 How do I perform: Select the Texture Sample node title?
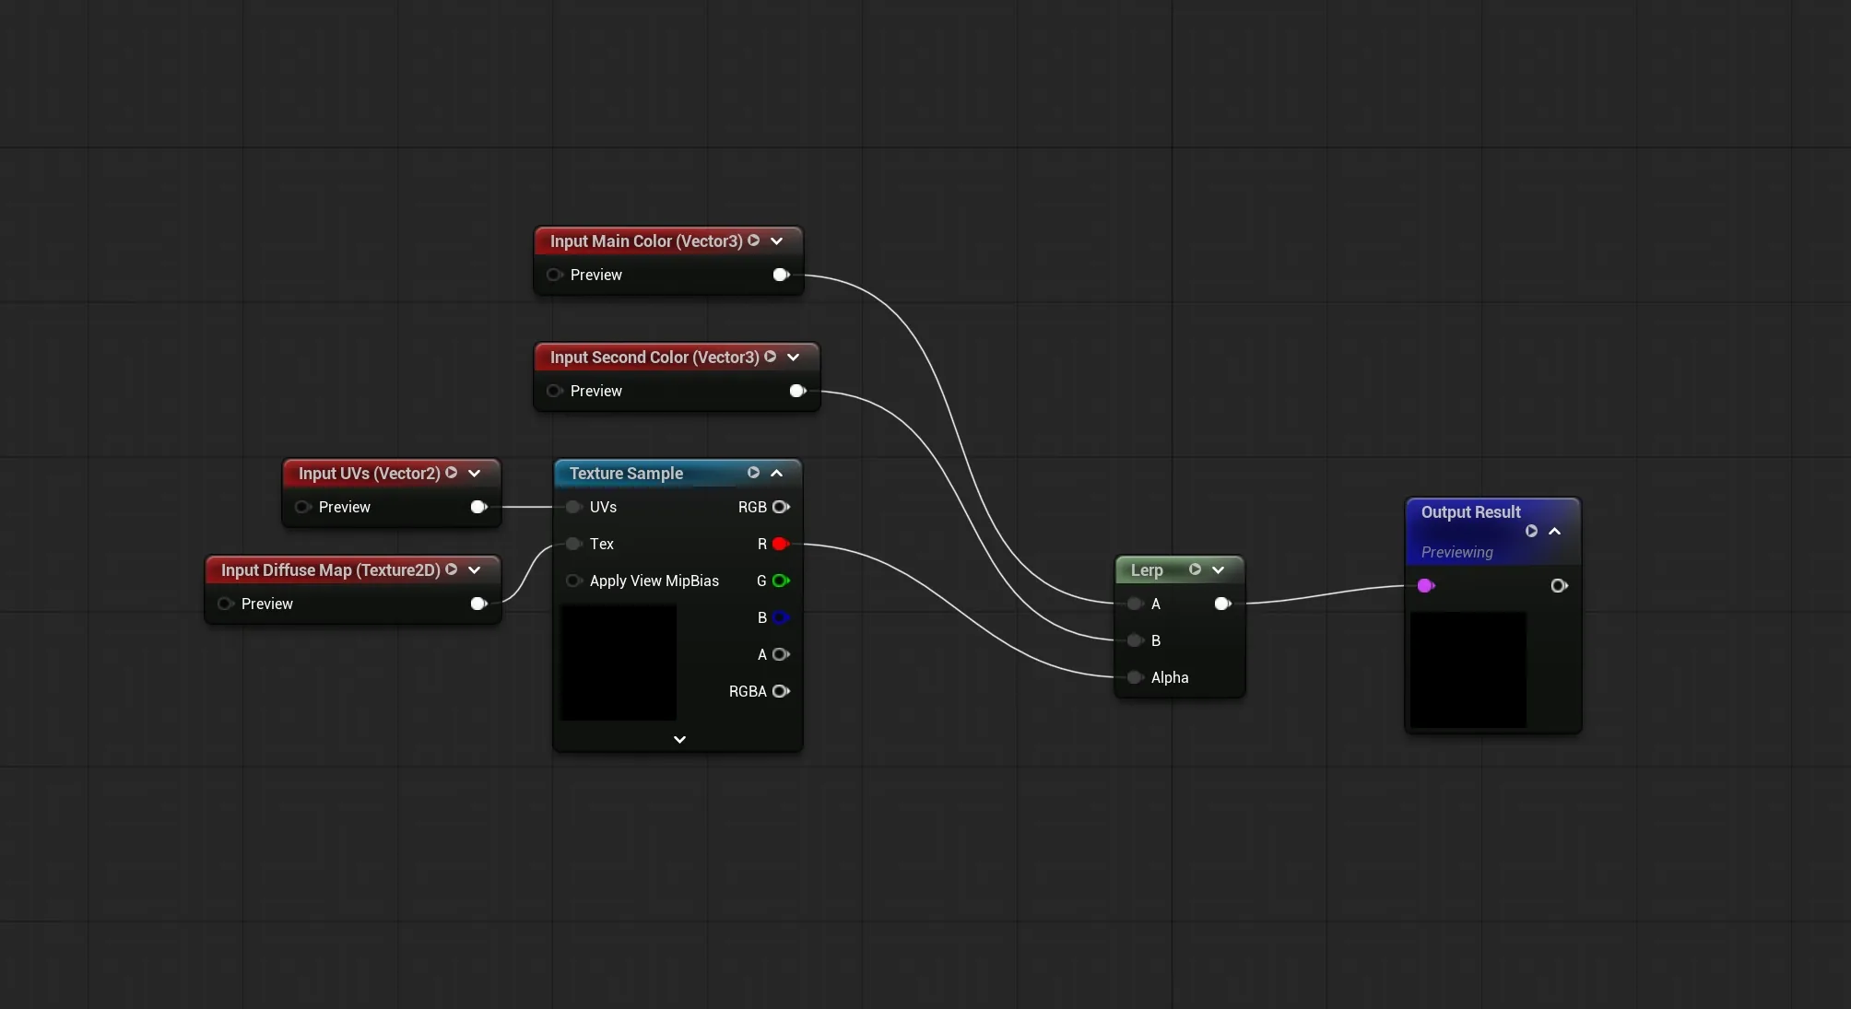pos(626,473)
